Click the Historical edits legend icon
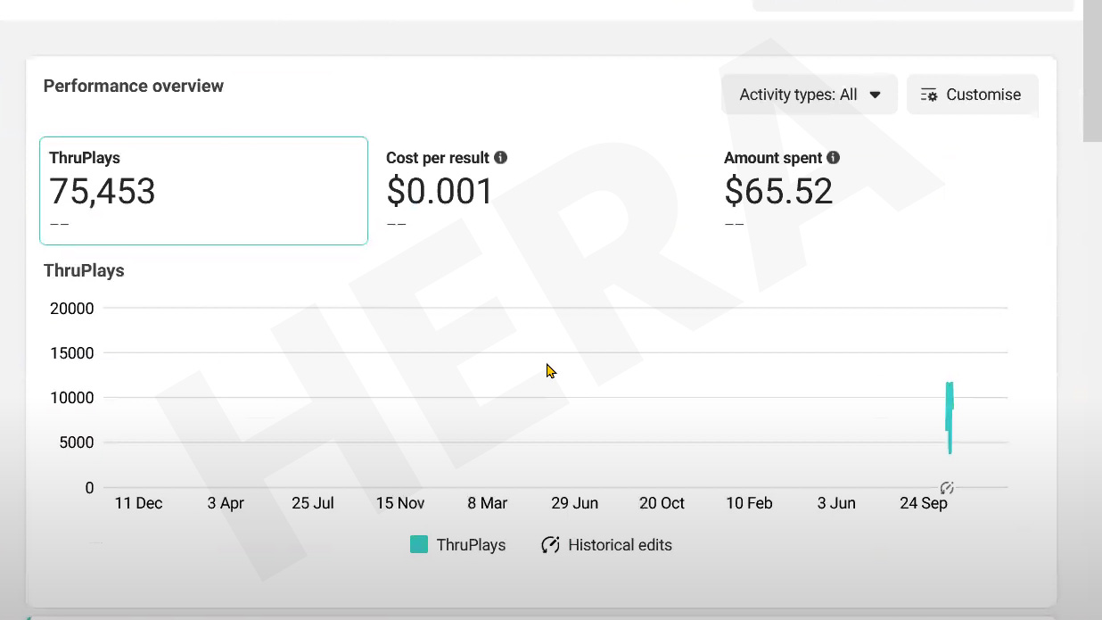 [x=550, y=545]
